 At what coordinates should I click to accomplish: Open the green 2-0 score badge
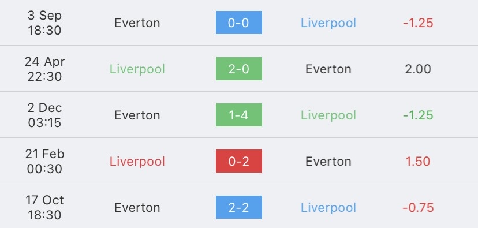[x=238, y=69]
